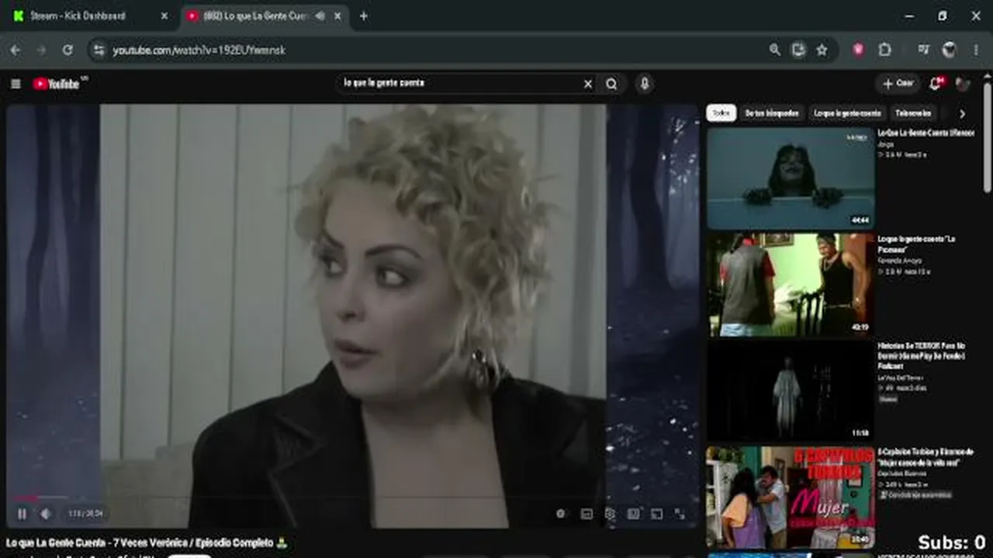993x558 pixels.
Task: Click the install app icon in address bar
Action: click(x=798, y=50)
